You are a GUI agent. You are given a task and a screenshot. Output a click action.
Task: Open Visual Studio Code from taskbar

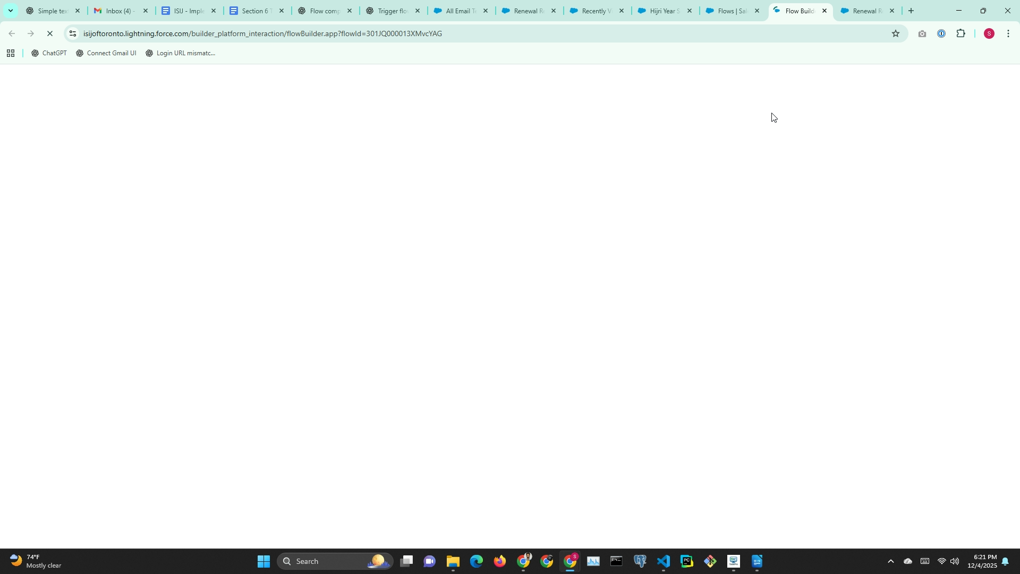663,561
